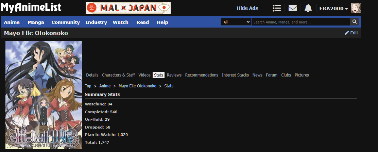Click the Anime breadcrumb link
378x152 pixels.
(105, 86)
